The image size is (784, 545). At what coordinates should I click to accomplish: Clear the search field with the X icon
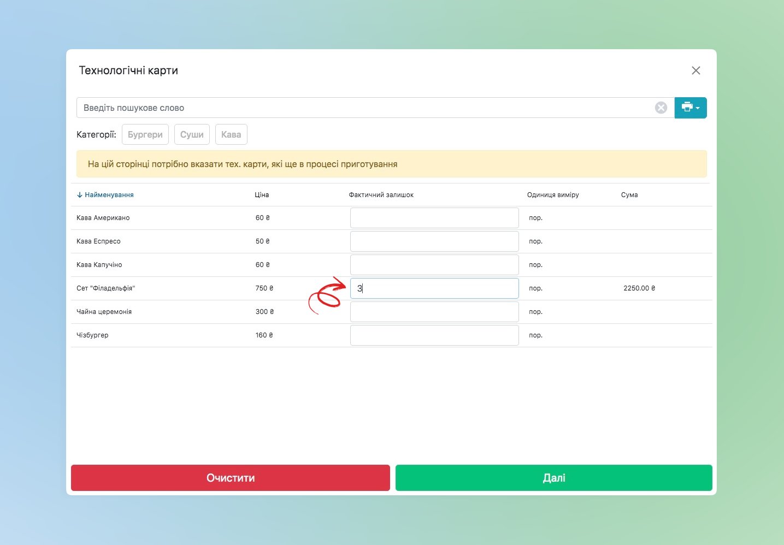click(x=661, y=108)
